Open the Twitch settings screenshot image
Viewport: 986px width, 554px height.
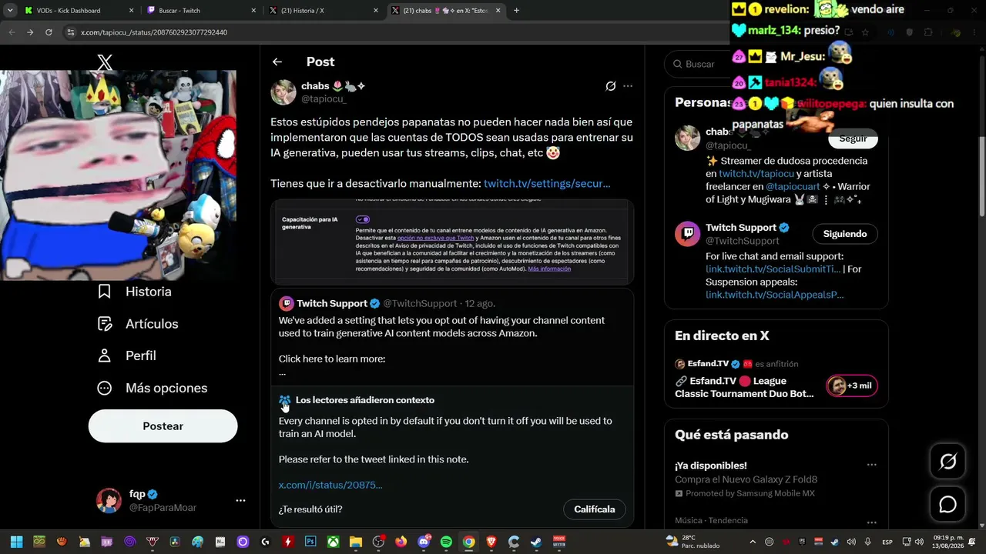coord(452,242)
